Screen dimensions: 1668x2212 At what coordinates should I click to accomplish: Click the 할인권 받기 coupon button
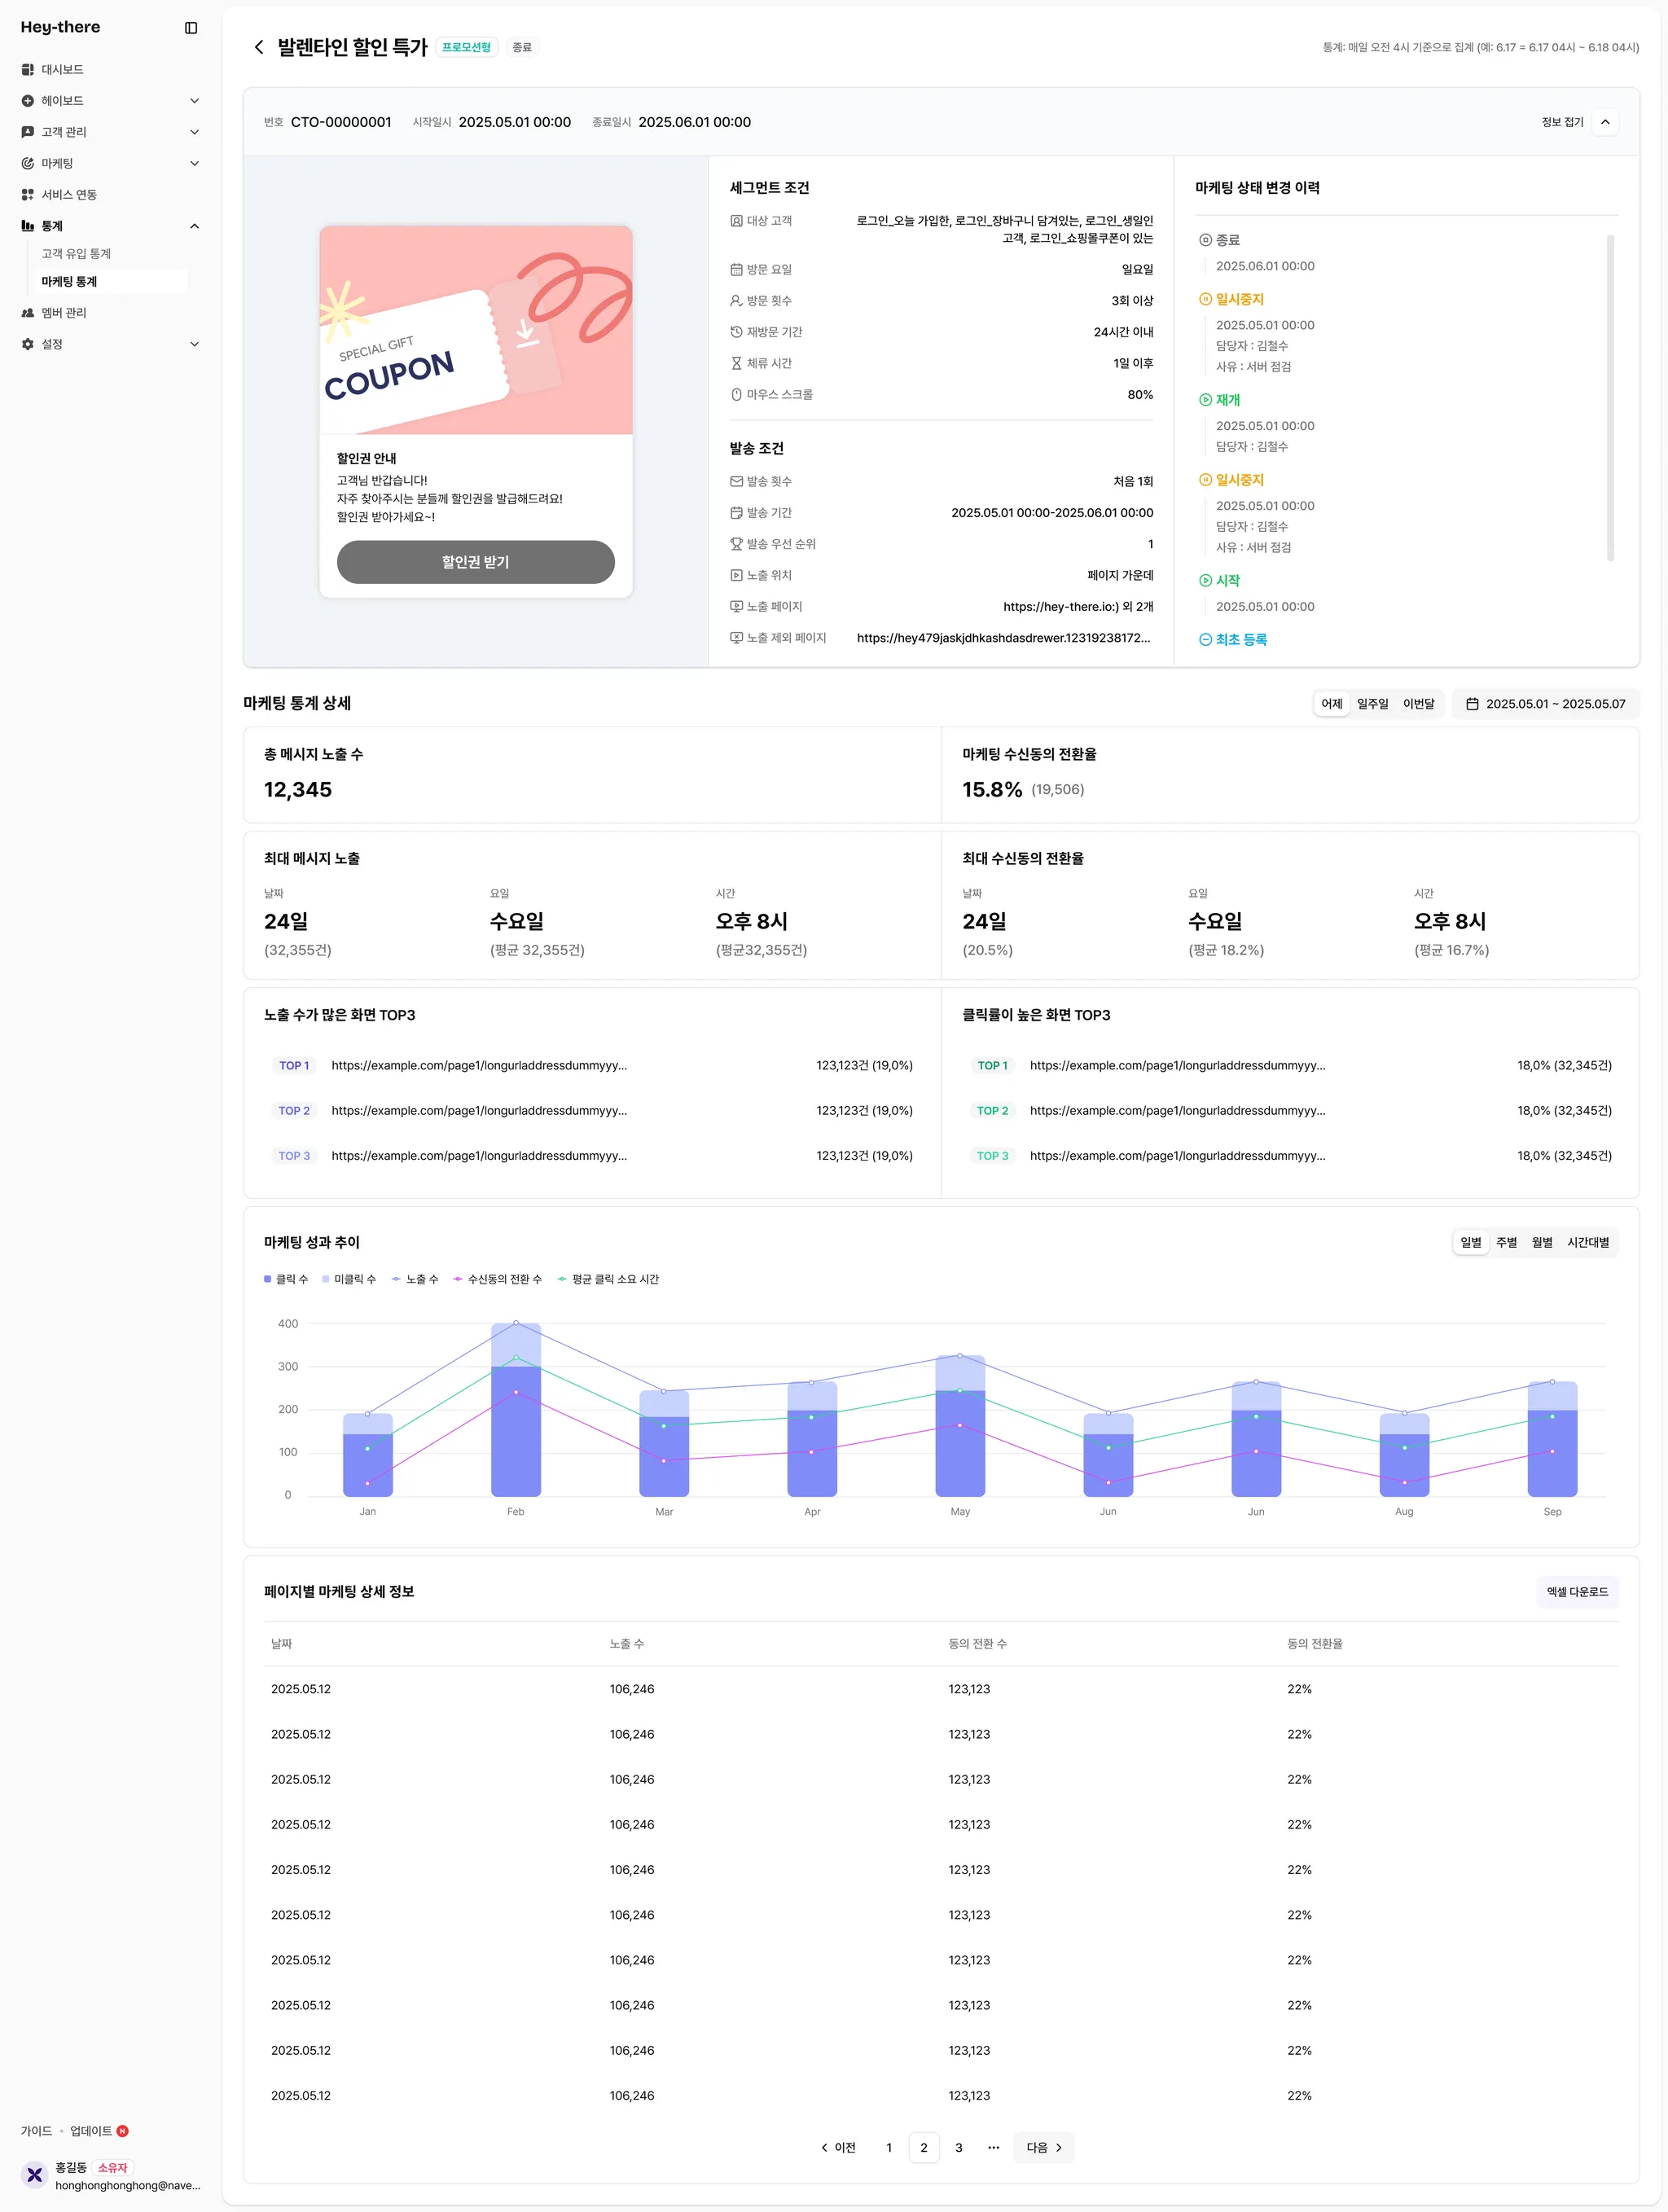[x=475, y=562]
